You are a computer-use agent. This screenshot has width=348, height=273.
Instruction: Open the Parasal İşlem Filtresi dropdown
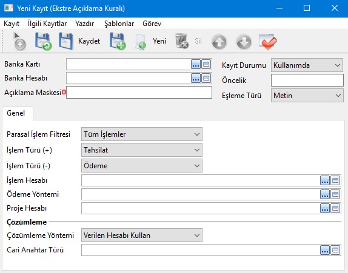[142, 134]
